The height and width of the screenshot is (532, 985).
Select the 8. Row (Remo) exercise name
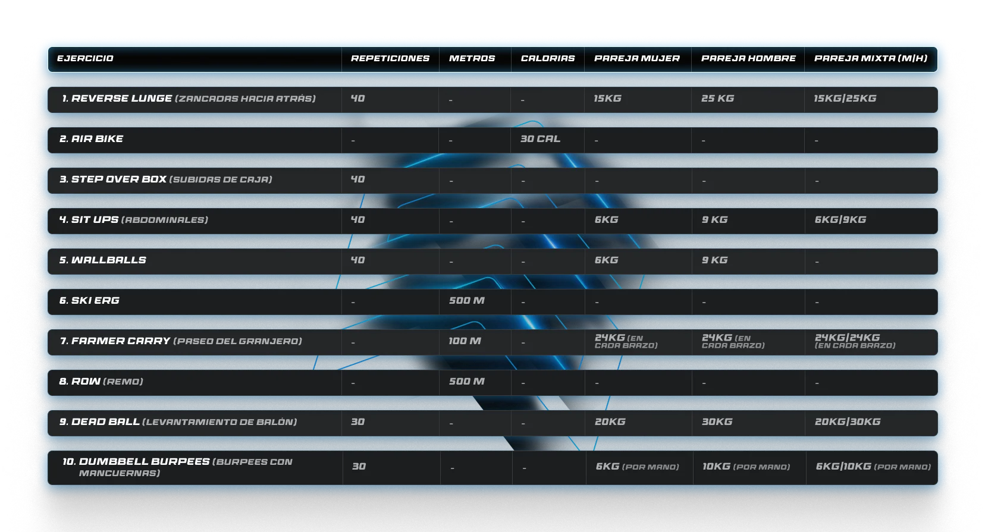point(101,382)
